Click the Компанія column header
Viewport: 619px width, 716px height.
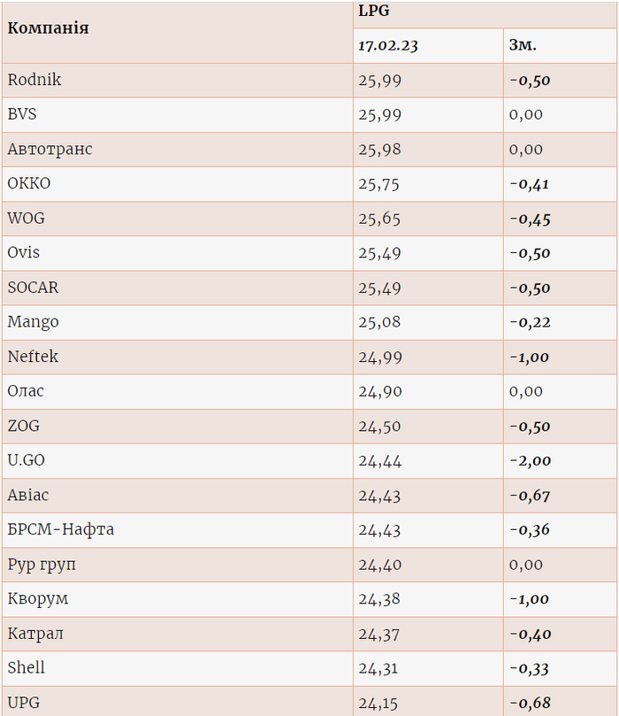tap(48, 28)
